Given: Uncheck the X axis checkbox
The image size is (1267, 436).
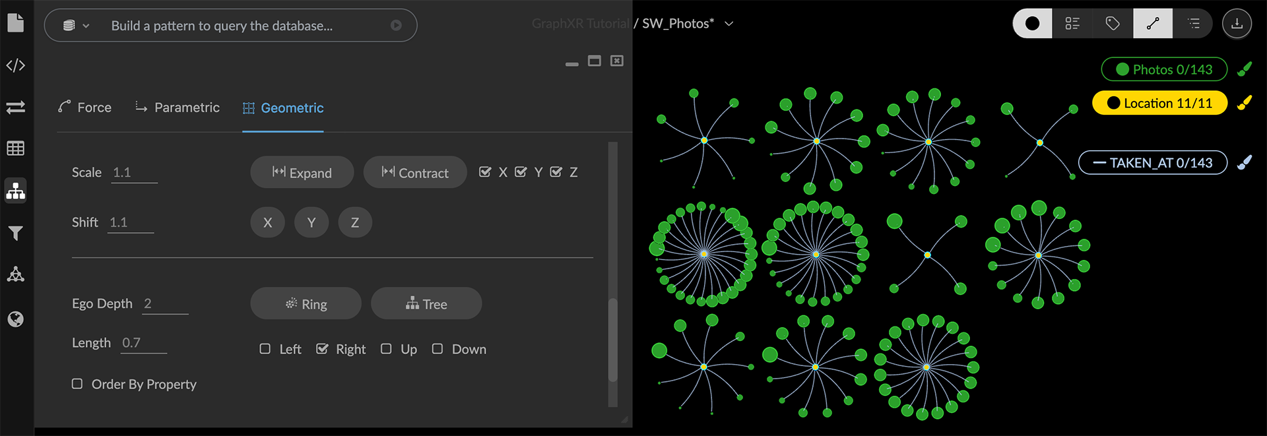Looking at the screenshot, I should (485, 172).
